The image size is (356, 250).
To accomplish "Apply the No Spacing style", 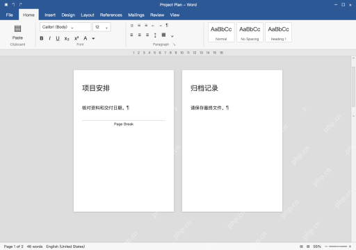I will click(250, 33).
